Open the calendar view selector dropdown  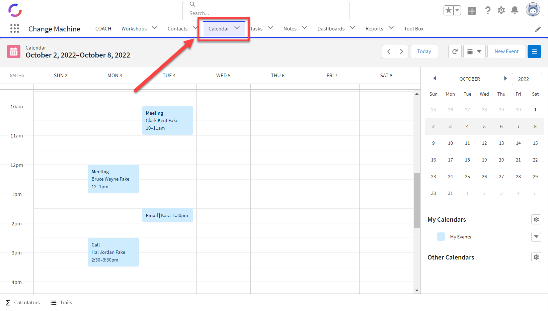[x=474, y=51]
